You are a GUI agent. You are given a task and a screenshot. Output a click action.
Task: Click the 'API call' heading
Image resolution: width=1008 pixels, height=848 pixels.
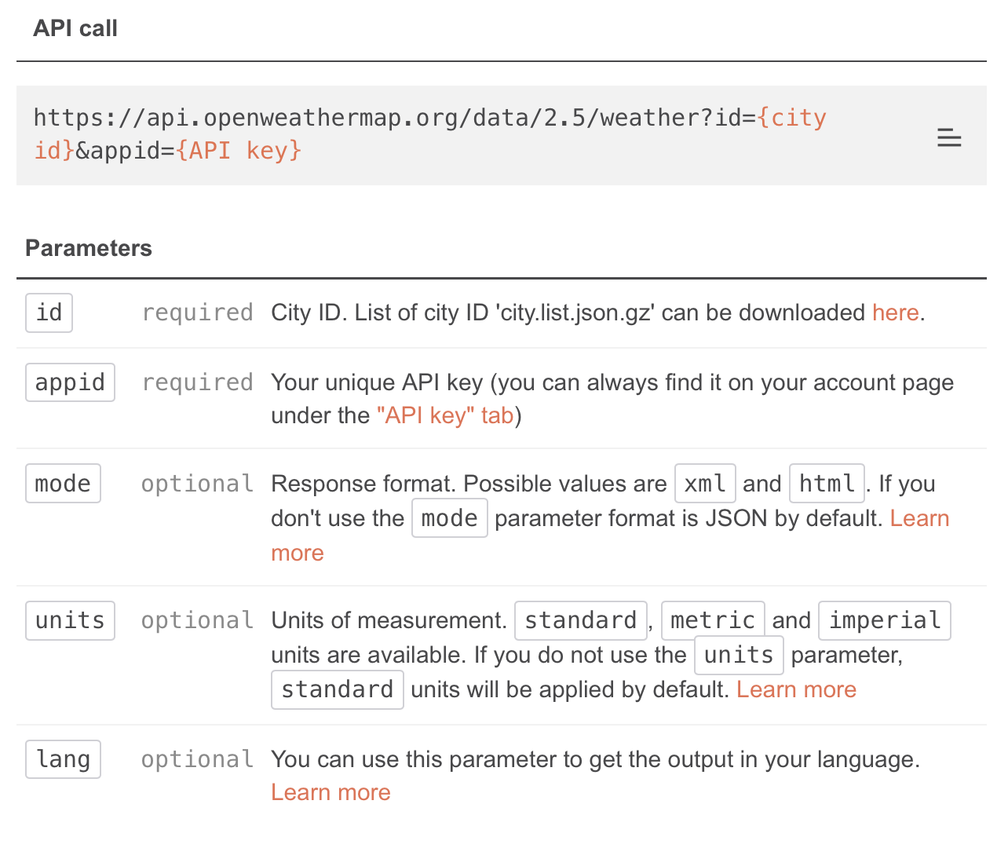pyautogui.click(x=75, y=28)
